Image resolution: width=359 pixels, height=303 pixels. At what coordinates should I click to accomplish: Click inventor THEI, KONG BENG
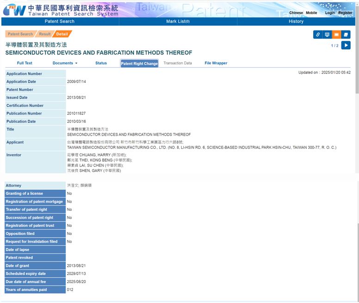pos(99,160)
